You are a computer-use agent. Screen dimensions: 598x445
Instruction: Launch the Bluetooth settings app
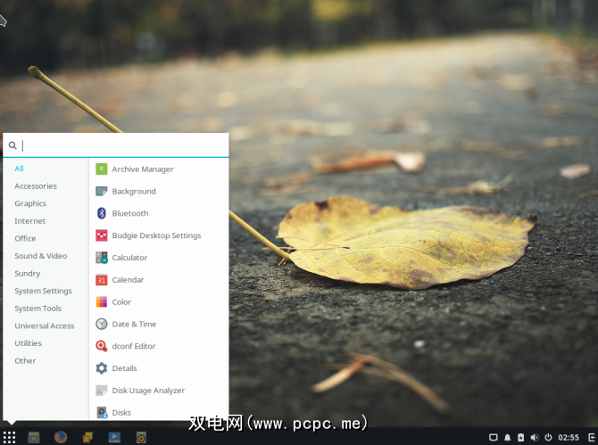pos(129,214)
